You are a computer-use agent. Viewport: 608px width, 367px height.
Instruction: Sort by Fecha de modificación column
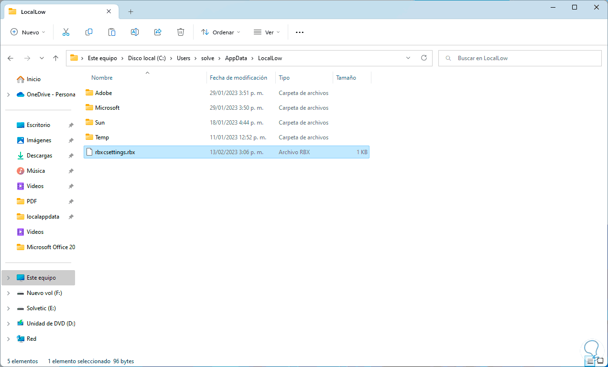(239, 78)
